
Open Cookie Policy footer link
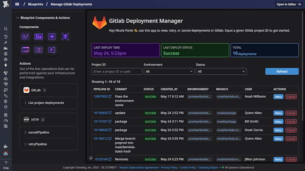point(188,168)
